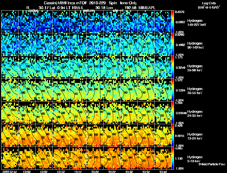Image resolution: width=227 pixels, height=173 pixels.
Task: Click the 'Ions Only' title text
Action: (x=129, y=3)
